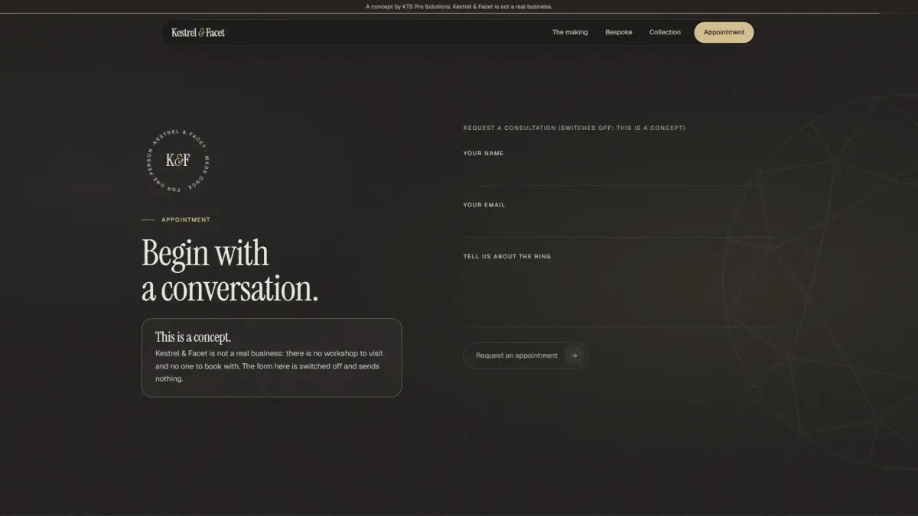The height and width of the screenshot is (516, 918).
Task: Focus the Your Name input field
Action: click(620, 173)
